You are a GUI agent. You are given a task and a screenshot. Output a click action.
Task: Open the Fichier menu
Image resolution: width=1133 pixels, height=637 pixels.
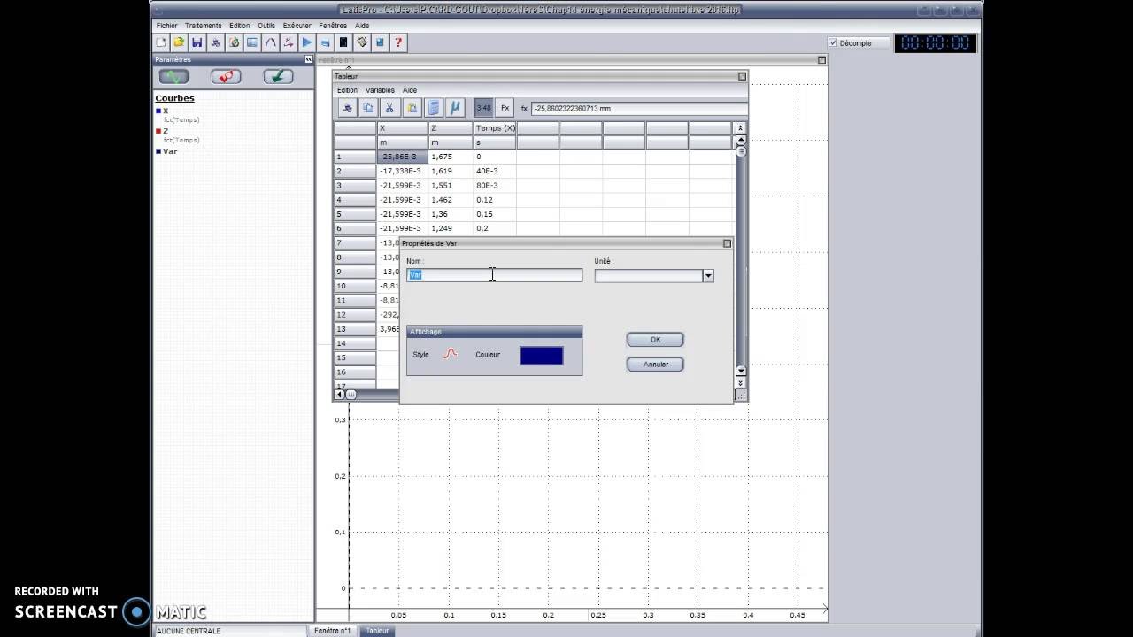point(166,26)
